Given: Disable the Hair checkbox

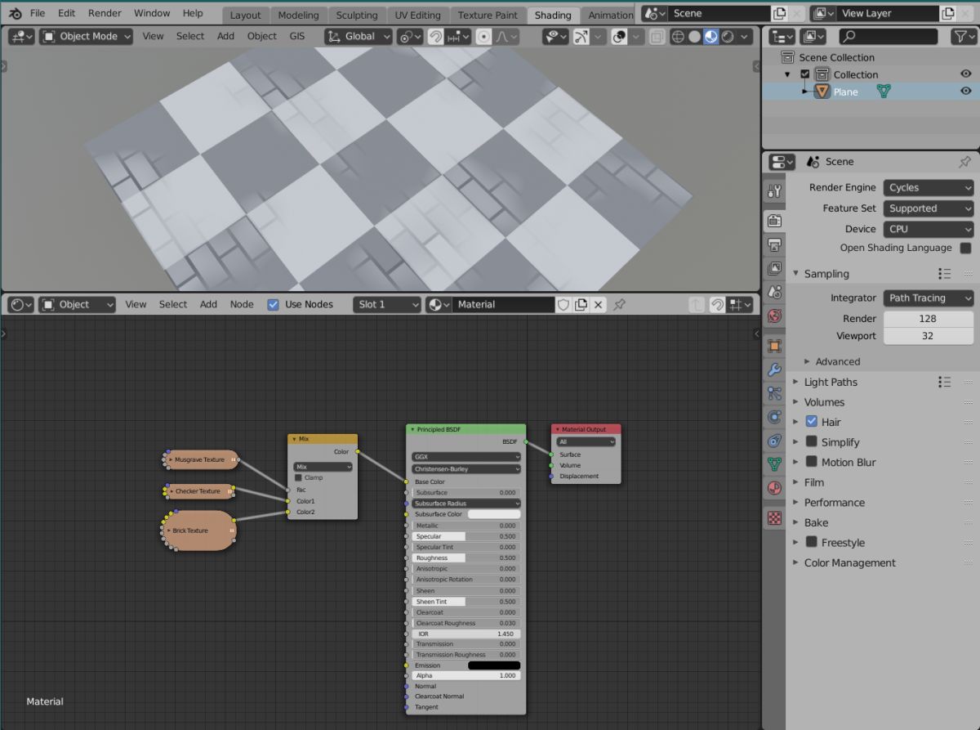Looking at the screenshot, I should tap(811, 422).
